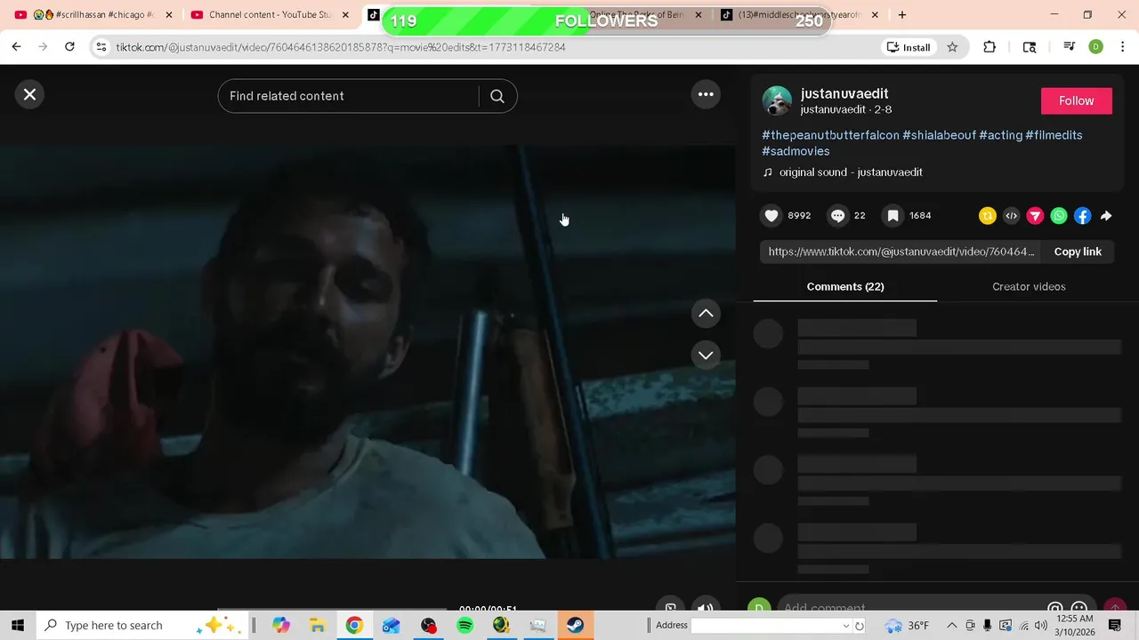Open the #sadmovies hashtag

coord(796,151)
